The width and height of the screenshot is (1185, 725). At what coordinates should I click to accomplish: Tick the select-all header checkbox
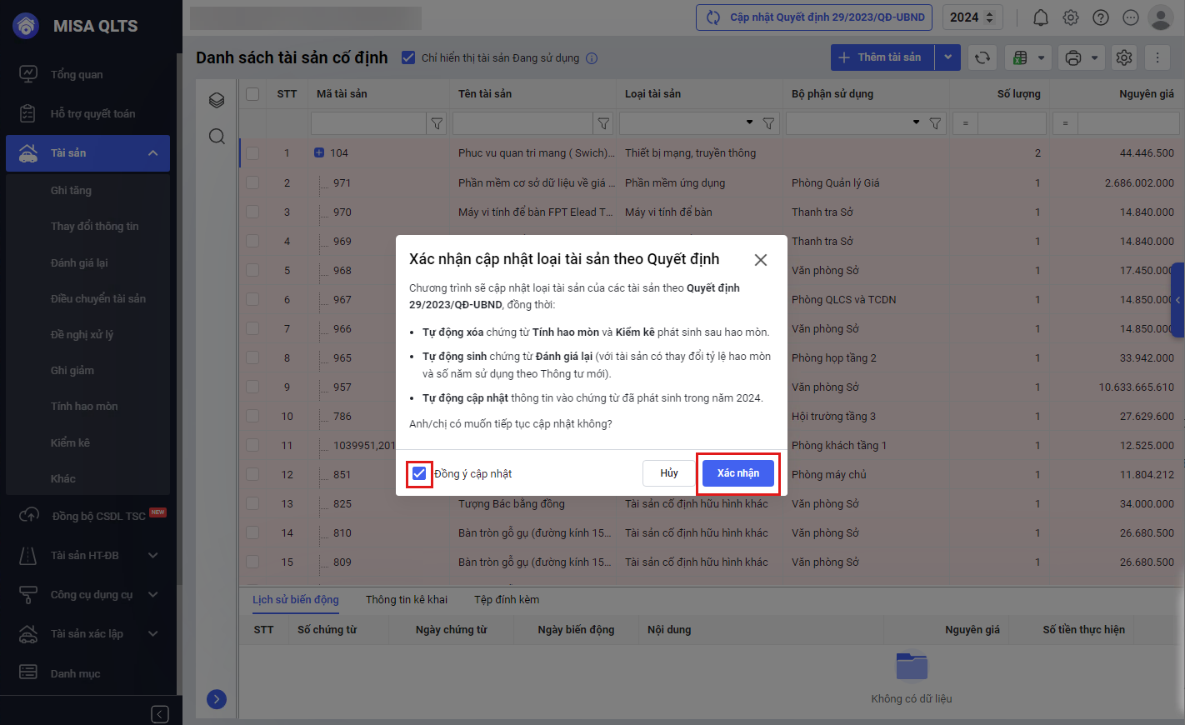point(252,94)
